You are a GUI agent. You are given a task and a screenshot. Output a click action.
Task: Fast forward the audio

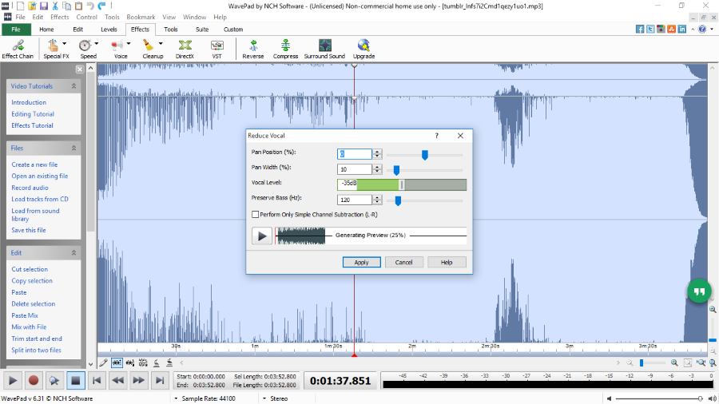click(138, 380)
